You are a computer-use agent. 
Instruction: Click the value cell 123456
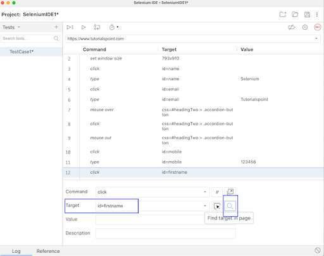(248, 162)
